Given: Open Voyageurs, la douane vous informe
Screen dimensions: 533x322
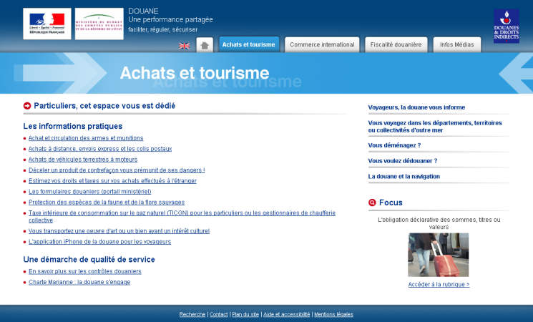Looking at the screenshot, I should 416,107.
